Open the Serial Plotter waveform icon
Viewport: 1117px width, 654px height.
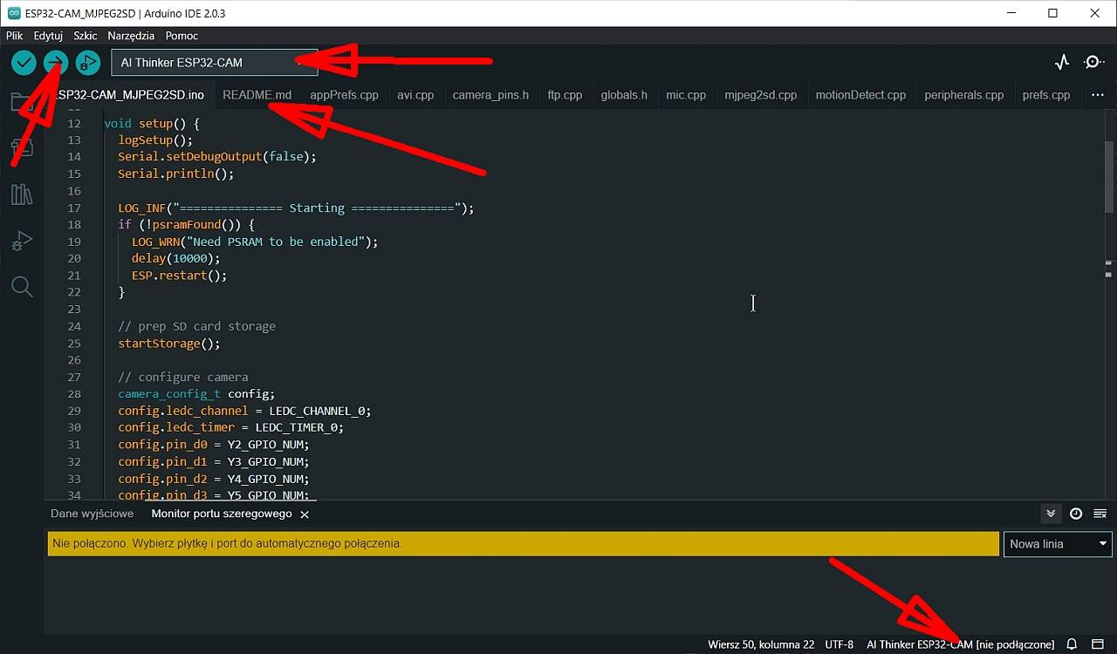pos(1061,62)
